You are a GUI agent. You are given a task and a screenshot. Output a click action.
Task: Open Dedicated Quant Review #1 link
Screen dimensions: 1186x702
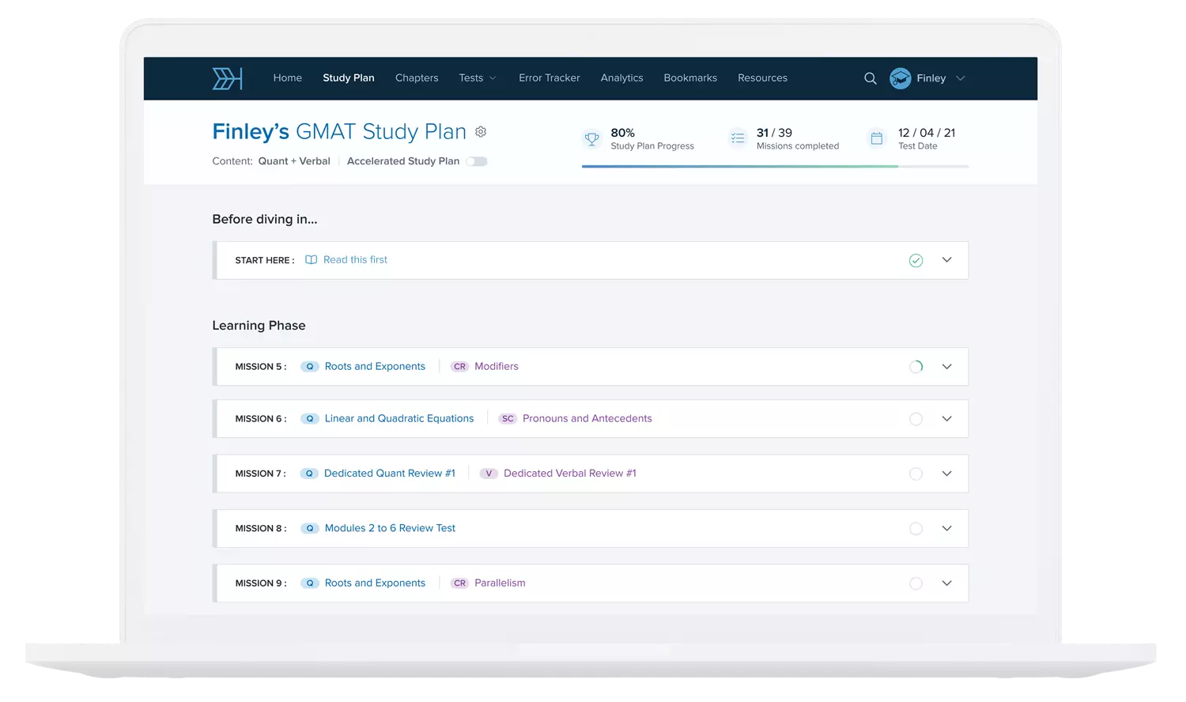(x=390, y=474)
